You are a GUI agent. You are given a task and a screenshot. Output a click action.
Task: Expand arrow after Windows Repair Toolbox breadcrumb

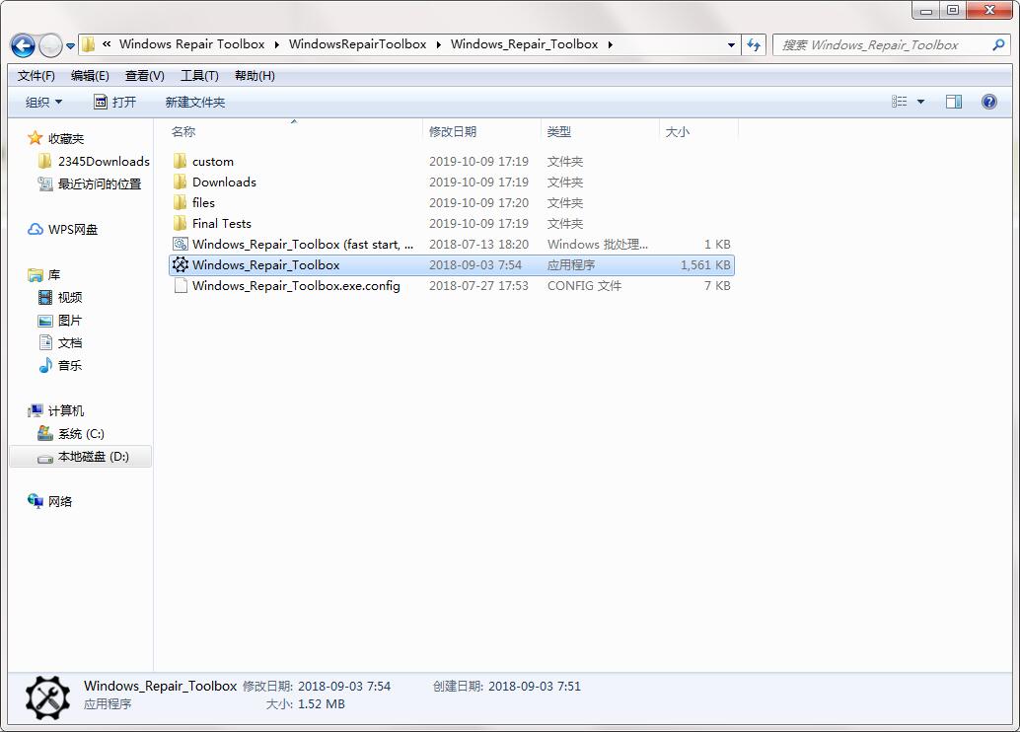tap(276, 44)
